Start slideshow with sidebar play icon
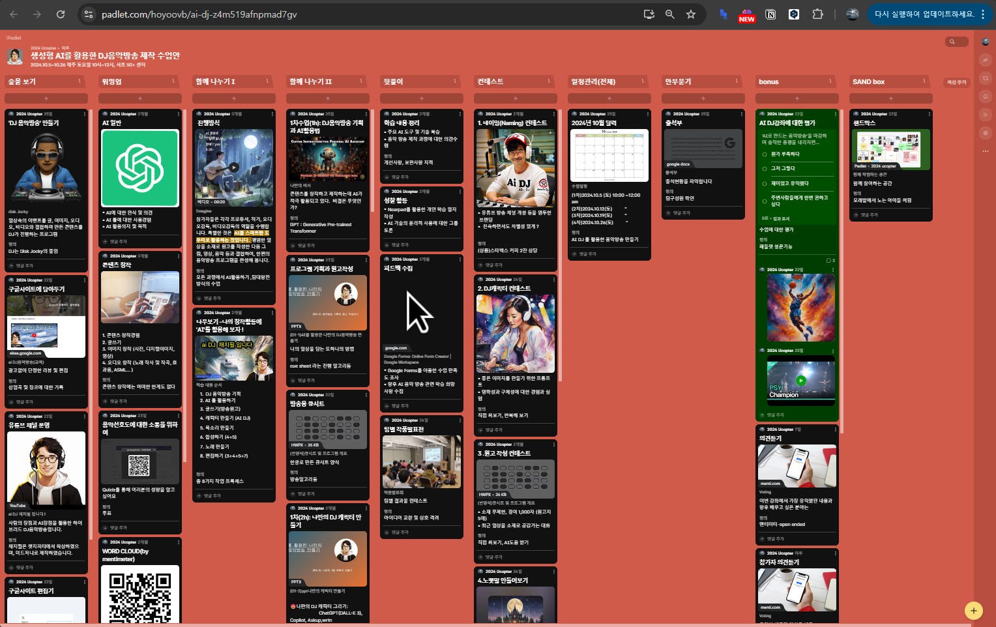996x627 pixels. point(985,115)
